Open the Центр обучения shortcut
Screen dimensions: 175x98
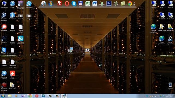pyautogui.click(x=170, y=40)
